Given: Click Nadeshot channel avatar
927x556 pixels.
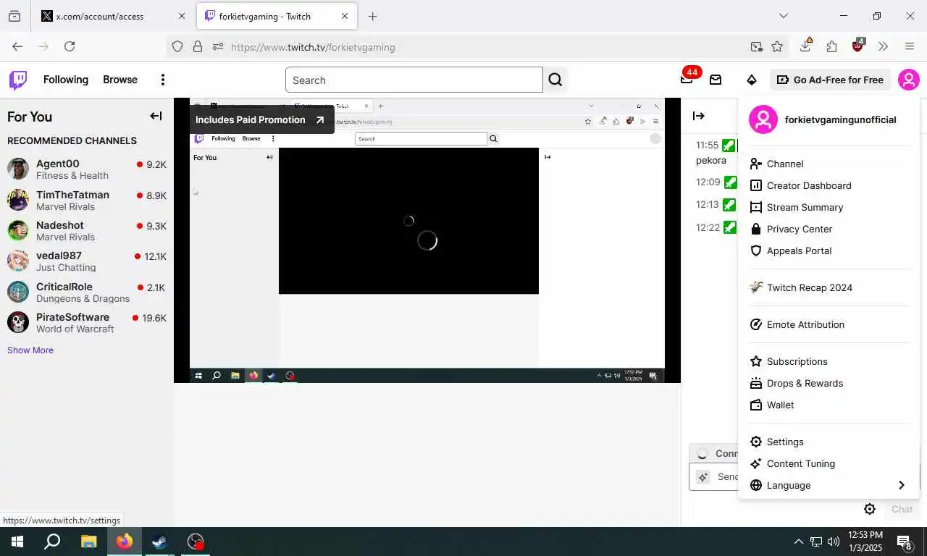Looking at the screenshot, I should pyautogui.click(x=18, y=230).
